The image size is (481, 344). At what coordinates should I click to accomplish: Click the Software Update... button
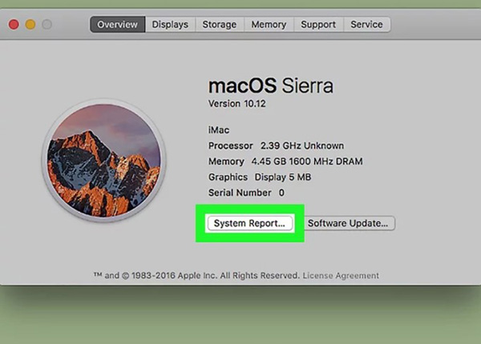348,223
